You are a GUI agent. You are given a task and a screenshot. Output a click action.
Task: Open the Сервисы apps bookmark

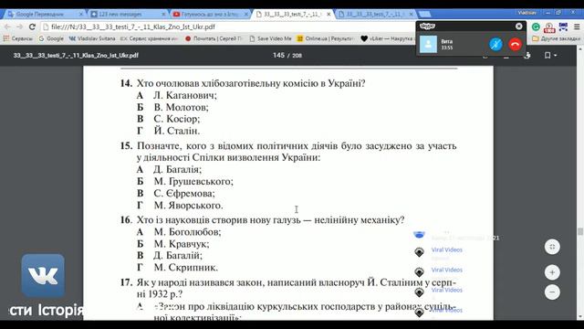pyautogui.click(x=17, y=38)
